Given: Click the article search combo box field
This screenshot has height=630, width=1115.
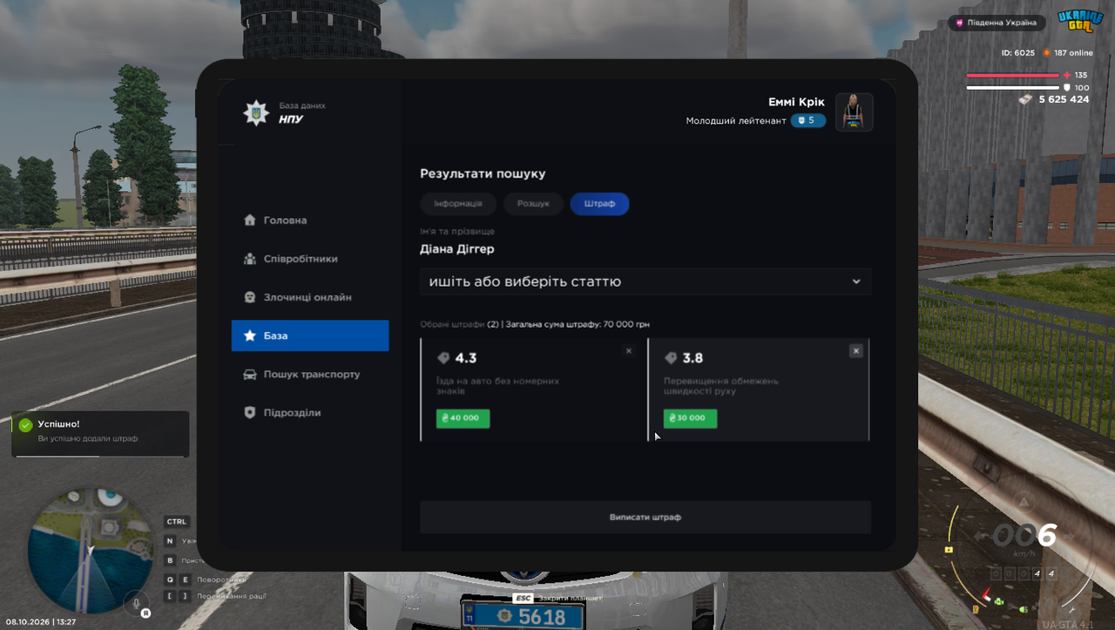Looking at the screenshot, I should pyautogui.click(x=645, y=281).
